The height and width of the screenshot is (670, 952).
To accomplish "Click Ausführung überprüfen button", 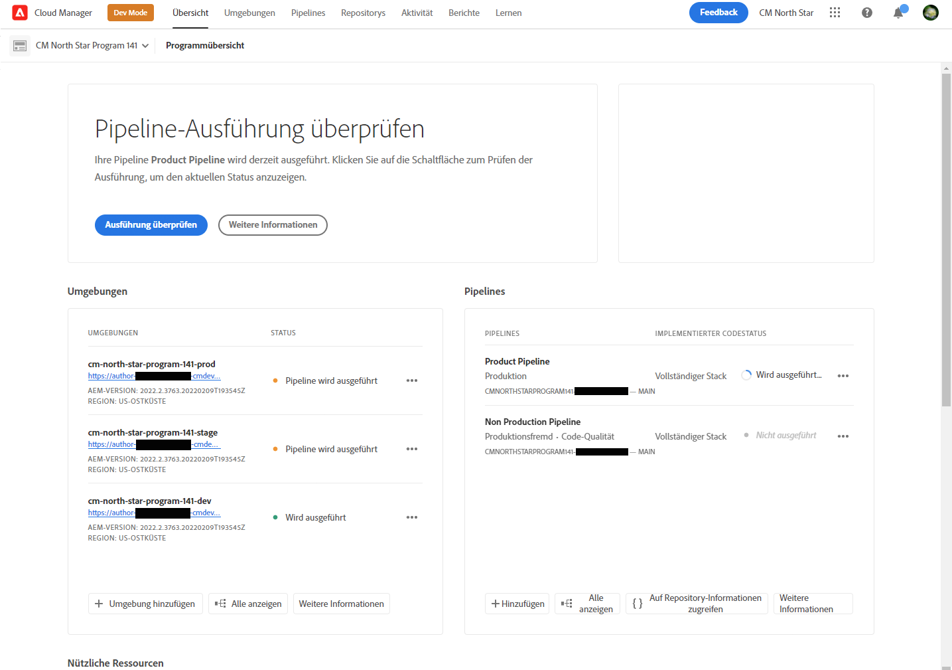I will [x=151, y=225].
